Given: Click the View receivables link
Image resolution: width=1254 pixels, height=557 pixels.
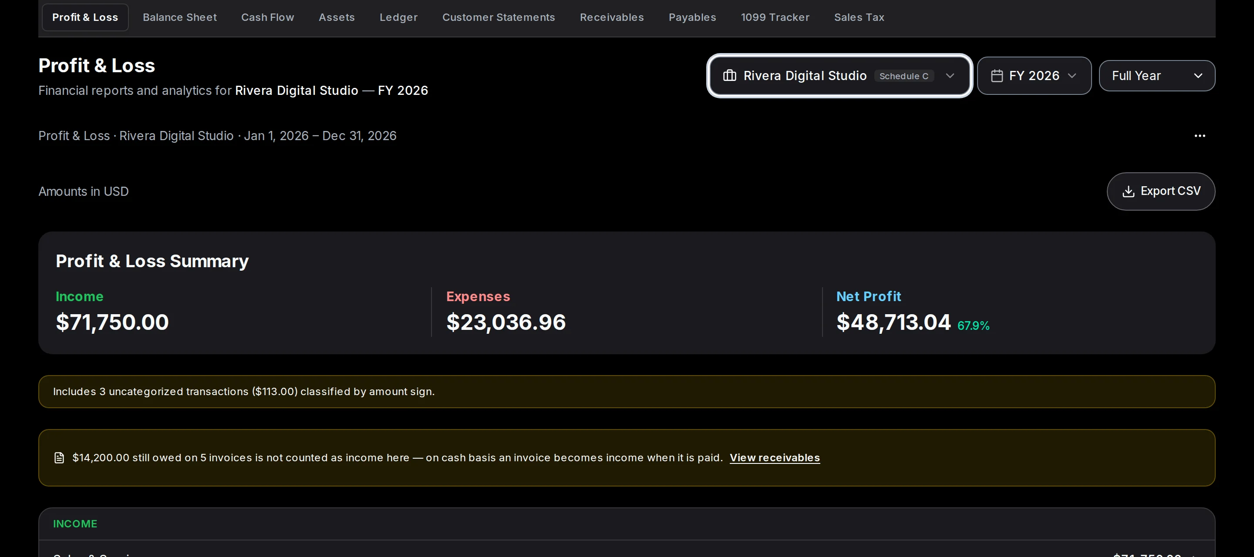Looking at the screenshot, I should coord(775,458).
